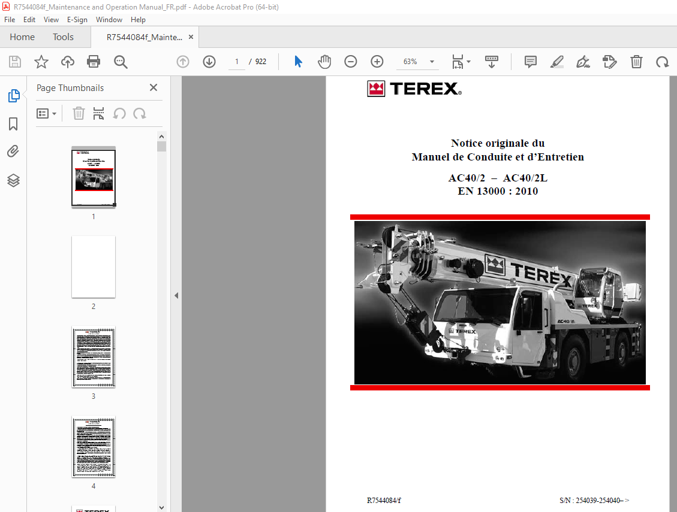677x512 pixels.
Task: Switch to the Tools tab
Action: click(x=63, y=37)
